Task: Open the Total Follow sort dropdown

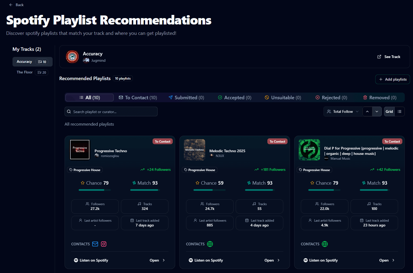Action: (343, 111)
